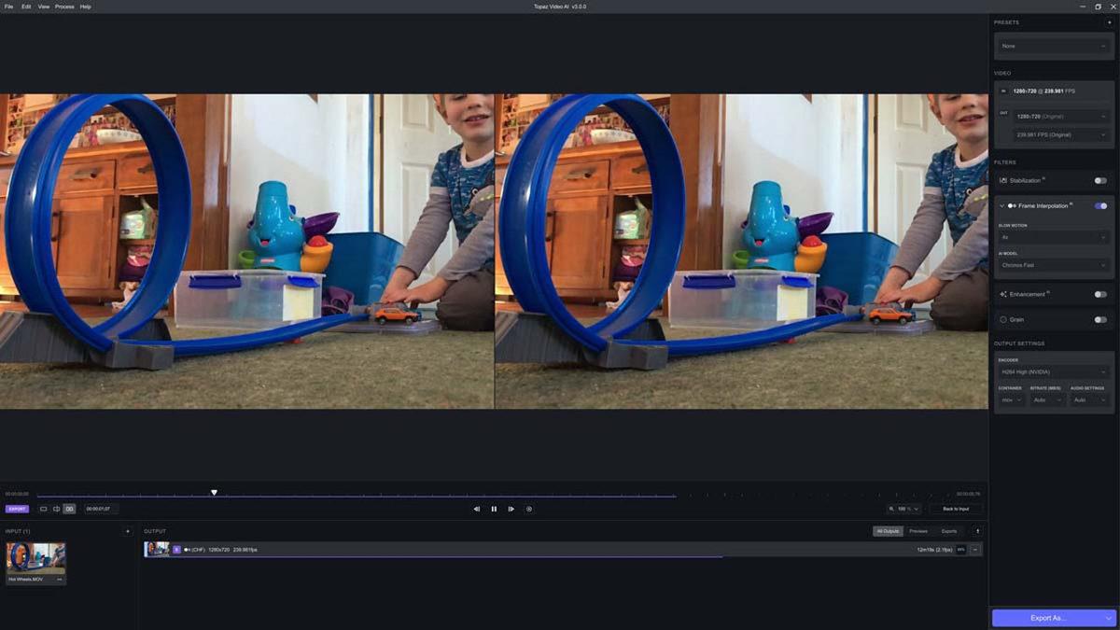1120x630 pixels.
Task: Click the Enhancement filter icon
Action: coord(1002,294)
